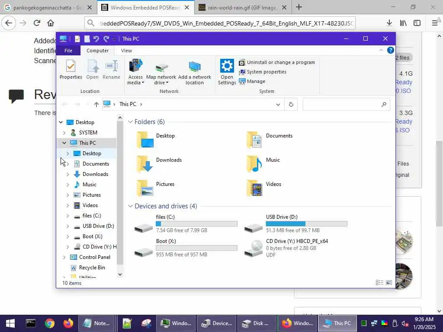The height and width of the screenshot is (332, 443).
Task: Select Videos in the navigation tree
Action: (90, 205)
